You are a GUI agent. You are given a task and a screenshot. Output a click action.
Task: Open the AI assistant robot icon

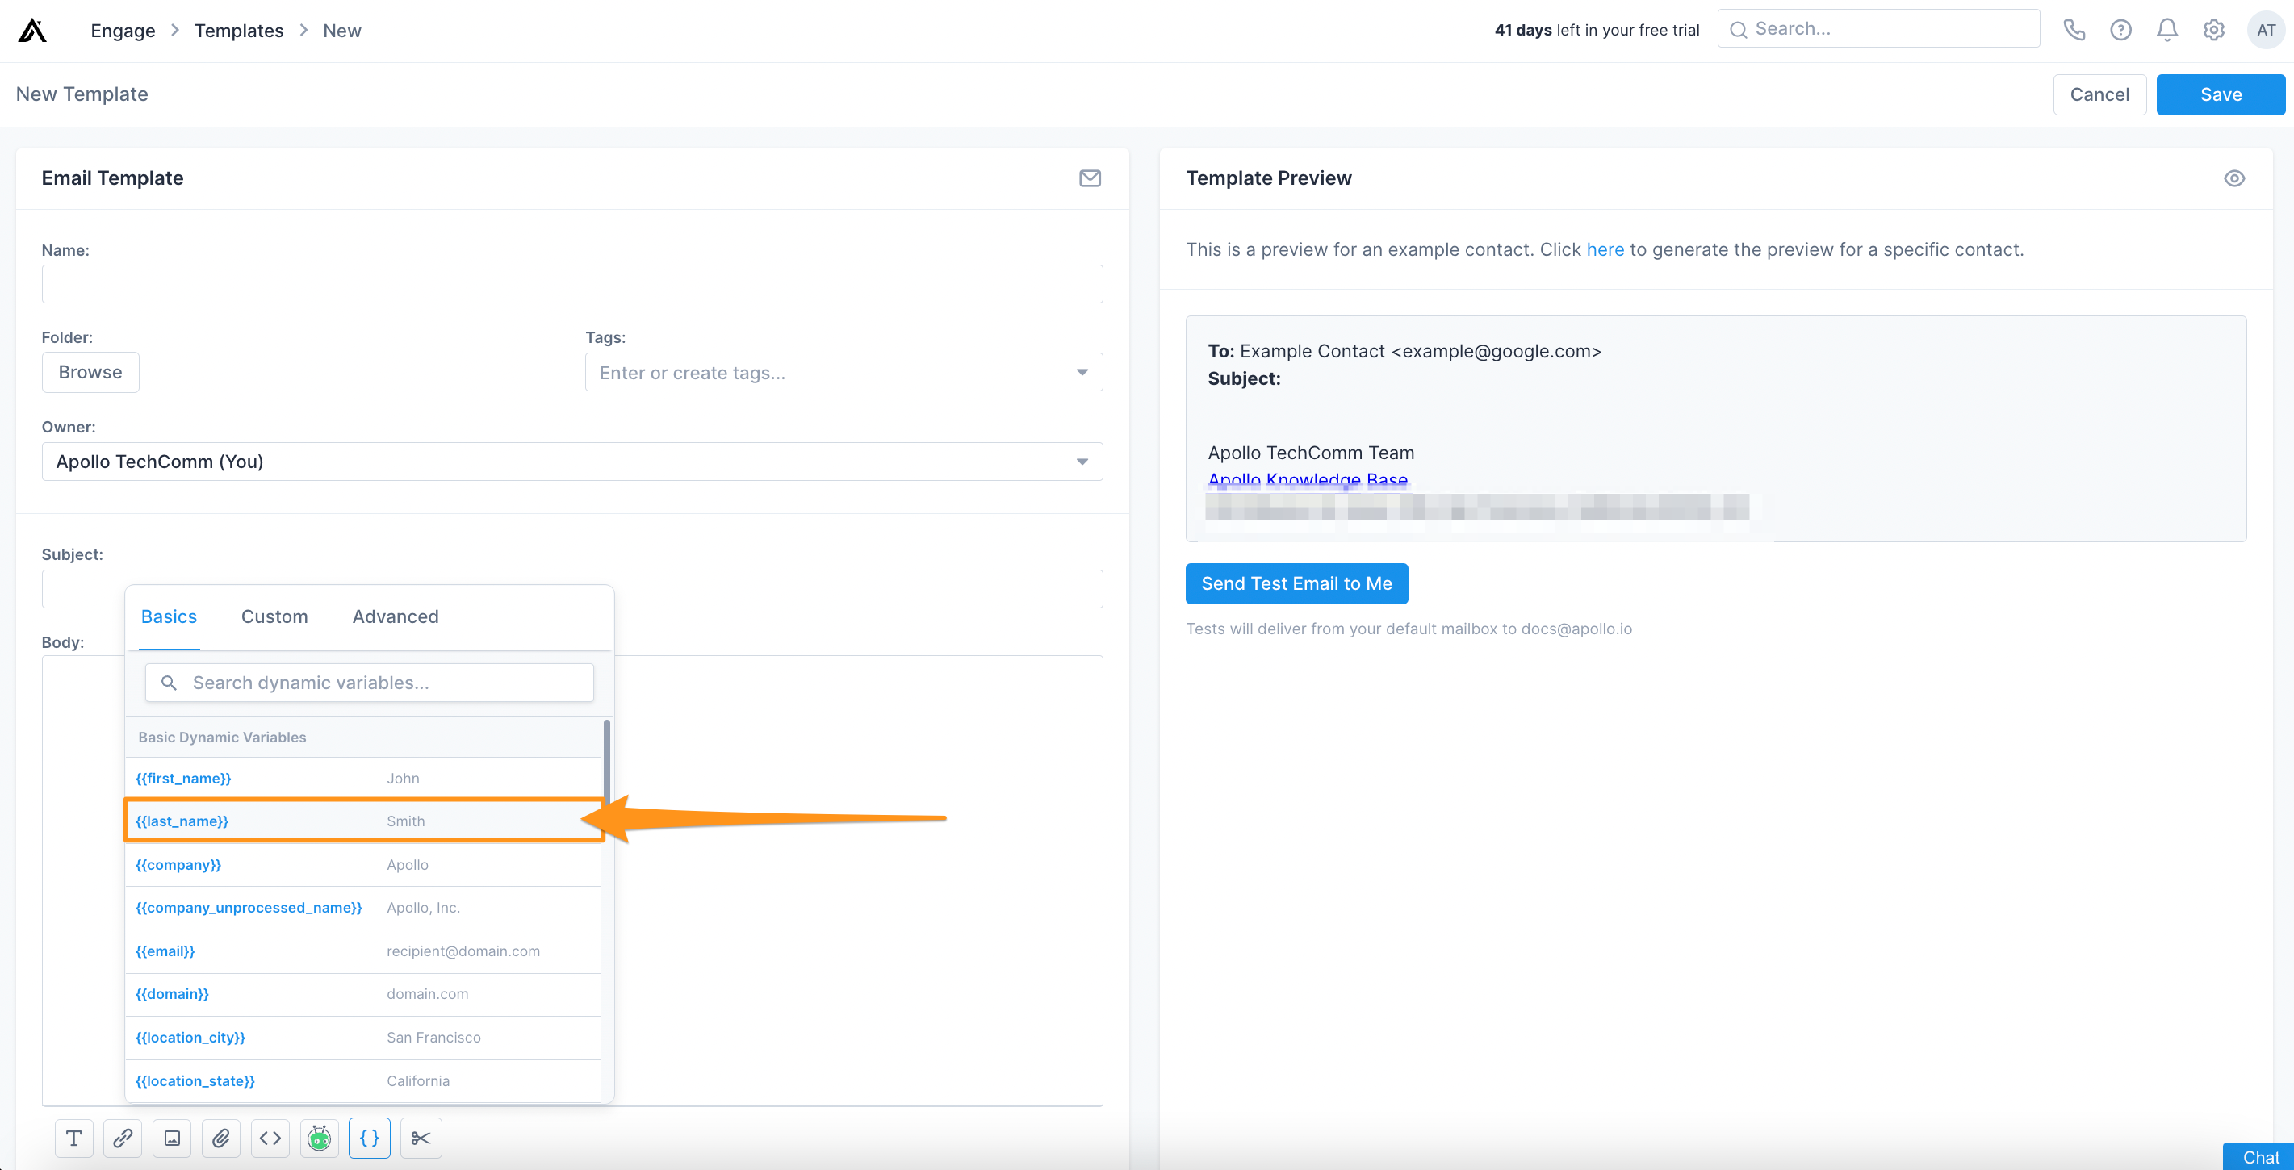tap(319, 1137)
